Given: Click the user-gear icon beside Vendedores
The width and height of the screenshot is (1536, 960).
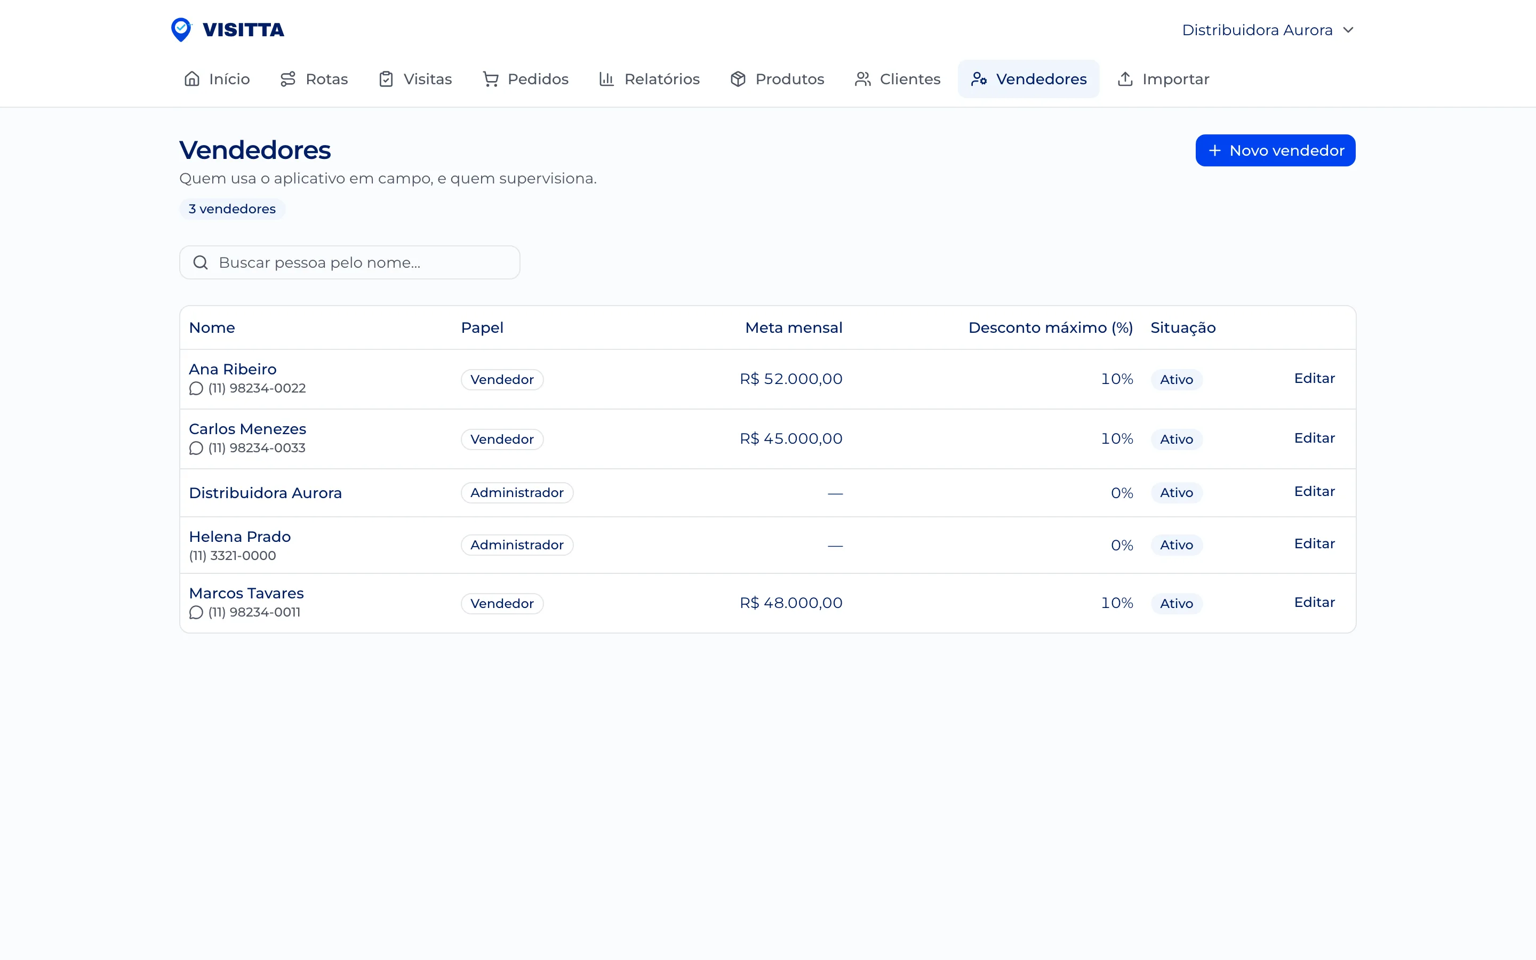Looking at the screenshot, I should tap(979, 79).
